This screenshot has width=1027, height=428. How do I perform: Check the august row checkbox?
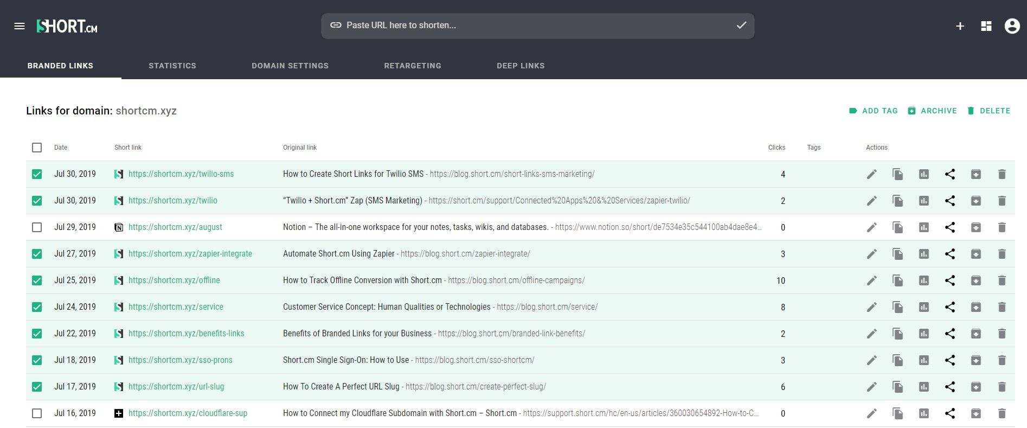(x=37, y=227)
